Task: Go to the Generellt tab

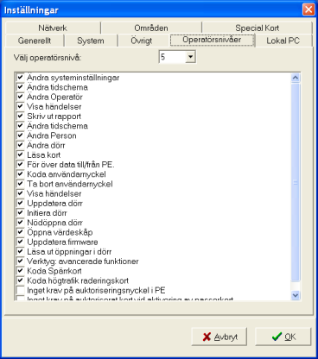Action: point(35,41)
